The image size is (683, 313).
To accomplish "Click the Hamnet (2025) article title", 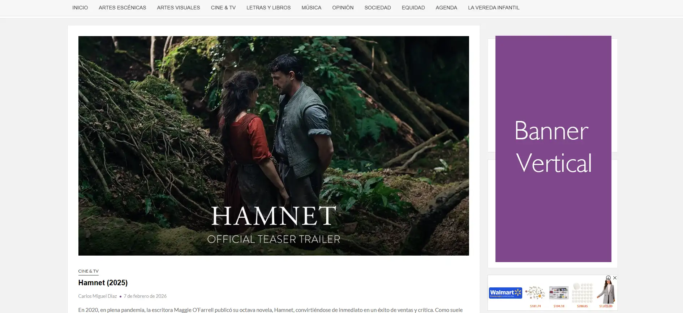I will (x=103, y=283).
